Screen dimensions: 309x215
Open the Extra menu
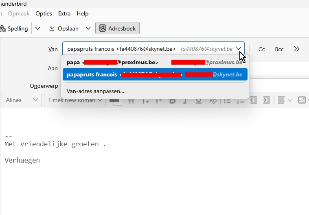pyautogui.click(x=64, y=13)
